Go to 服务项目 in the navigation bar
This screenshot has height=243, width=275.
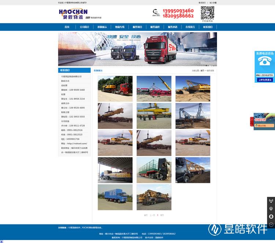137,27
